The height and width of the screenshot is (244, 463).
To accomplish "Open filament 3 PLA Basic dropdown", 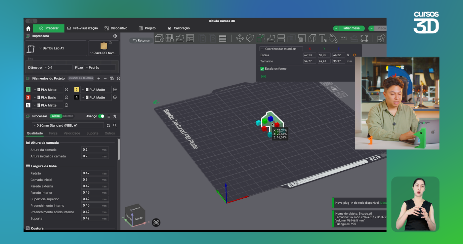I will 47,98.
